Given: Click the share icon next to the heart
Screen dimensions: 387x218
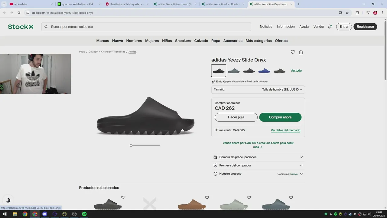Looking at the screenshot, I should (301, 52).
